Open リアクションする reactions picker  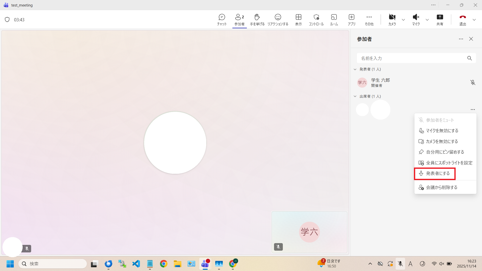[x=278, y=20]
